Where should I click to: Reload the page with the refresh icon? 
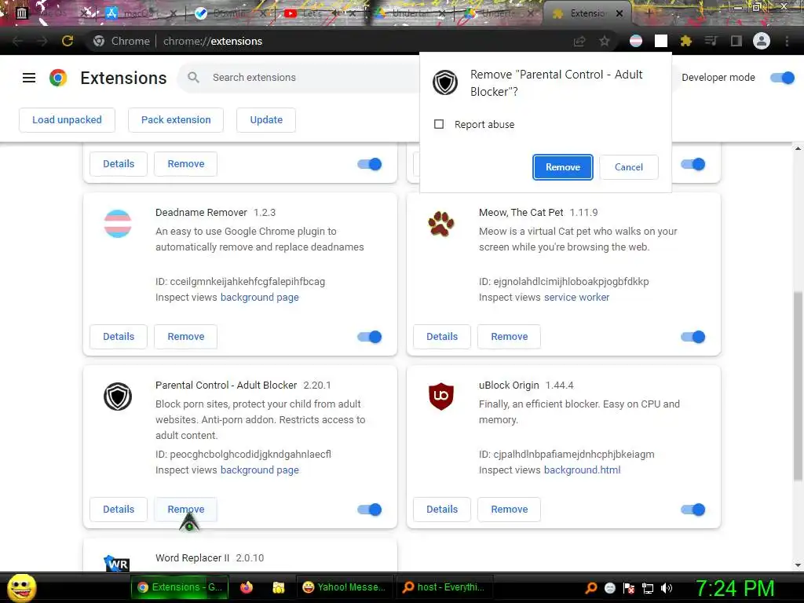pos(68,41)
